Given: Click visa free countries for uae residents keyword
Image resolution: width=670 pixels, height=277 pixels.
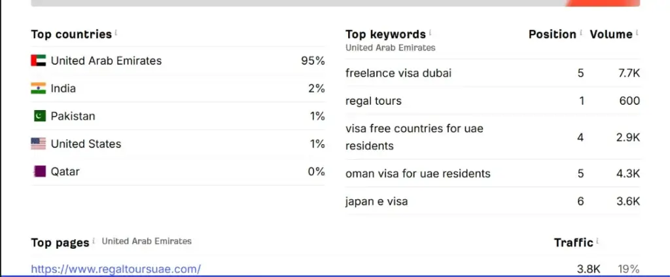Looking at the screenshot, I should (x=414, y=138).
